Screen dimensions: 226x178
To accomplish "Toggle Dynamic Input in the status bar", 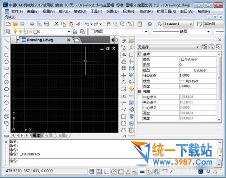I will tap(135, 171).
